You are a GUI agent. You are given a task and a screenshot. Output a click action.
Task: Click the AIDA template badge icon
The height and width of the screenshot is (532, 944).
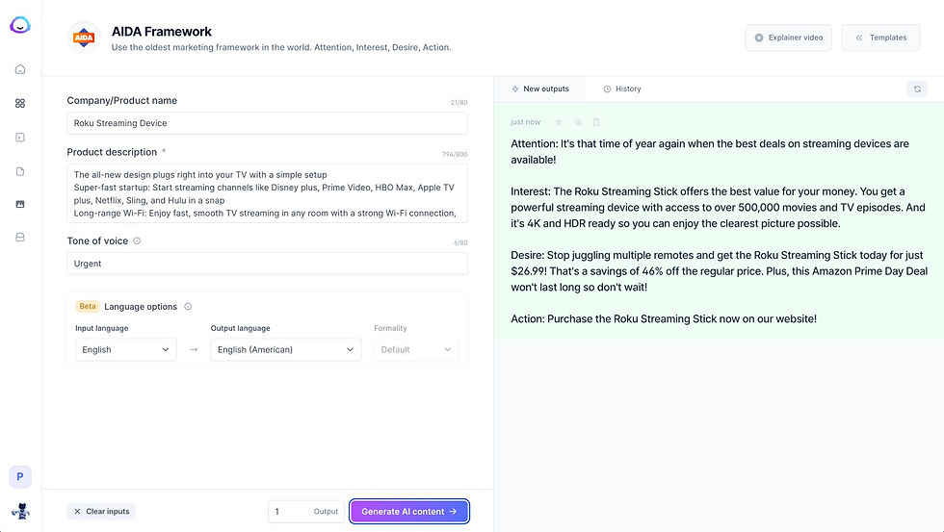(84, 38)
